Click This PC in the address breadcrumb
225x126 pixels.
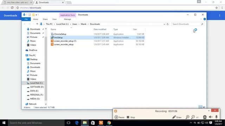pos(49,24)
